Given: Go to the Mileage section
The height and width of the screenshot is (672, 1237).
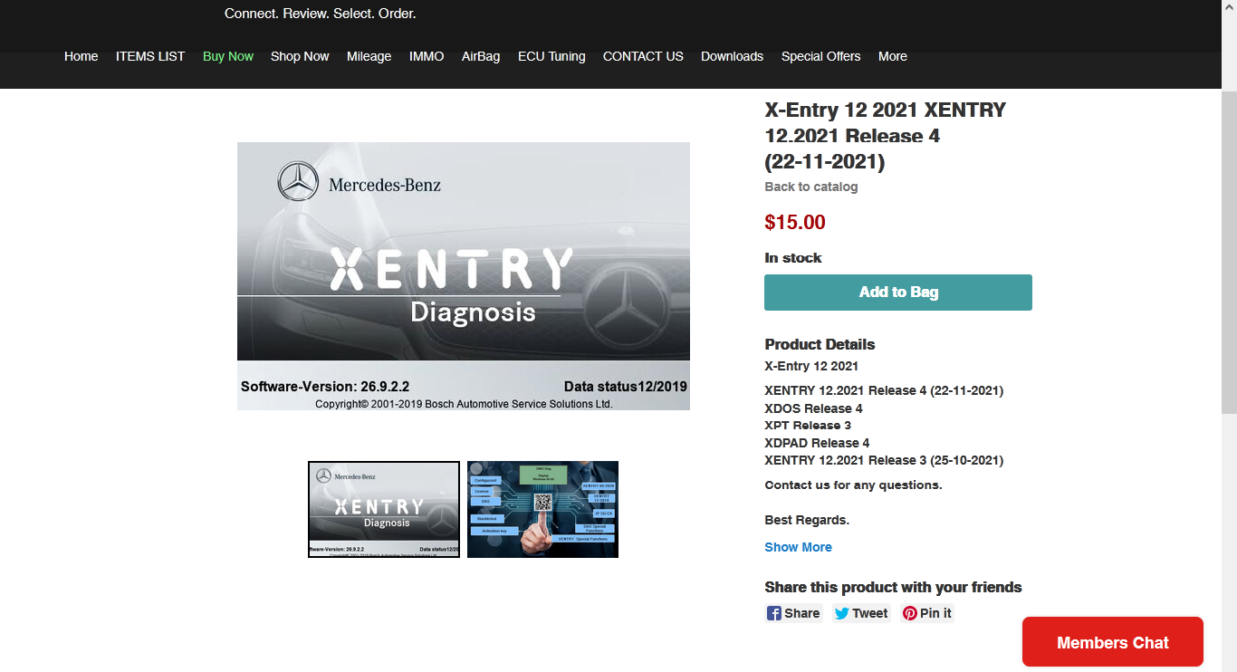Looking at the screenshot, I should pyautogui.click(x=369, y=56).
